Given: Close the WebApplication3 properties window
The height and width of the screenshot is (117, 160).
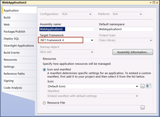Looking at the screenshot, I should click(x=157, y=3).
